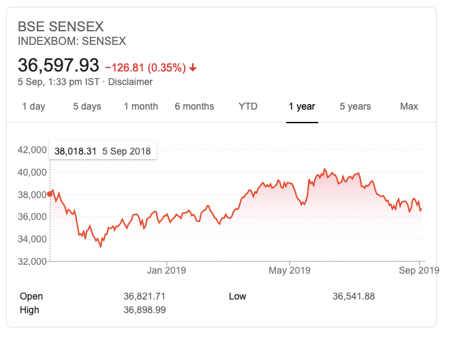Show the 5 years chart
The height and width of the screenshot is (337, 449).
(x=356, y=106)
